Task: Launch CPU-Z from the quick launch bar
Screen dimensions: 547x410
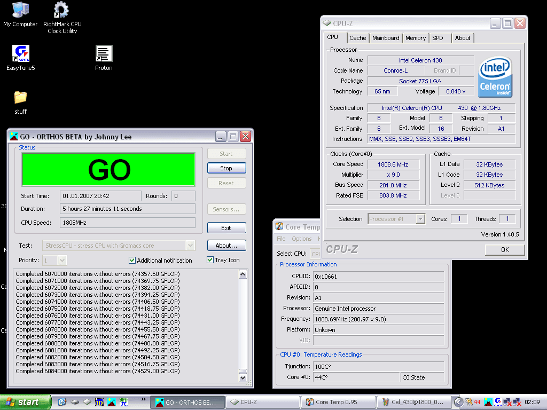Action: 87,402
